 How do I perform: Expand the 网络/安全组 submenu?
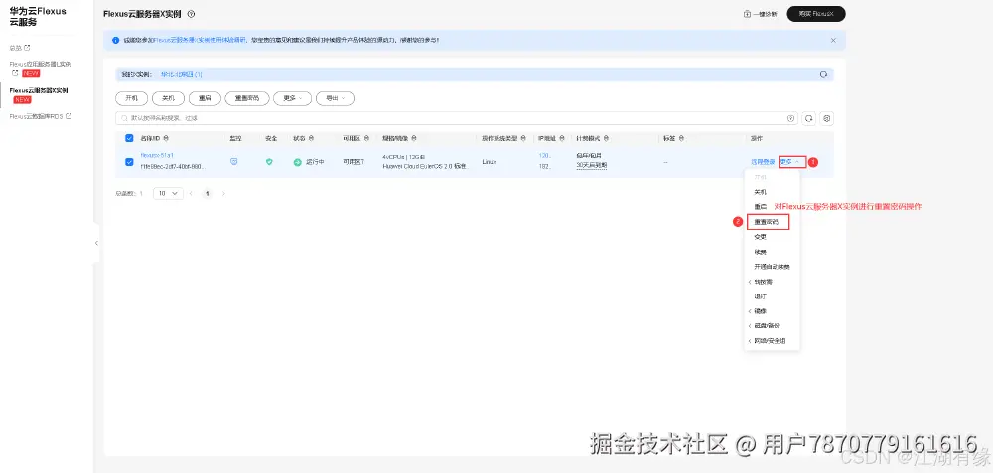772,341
